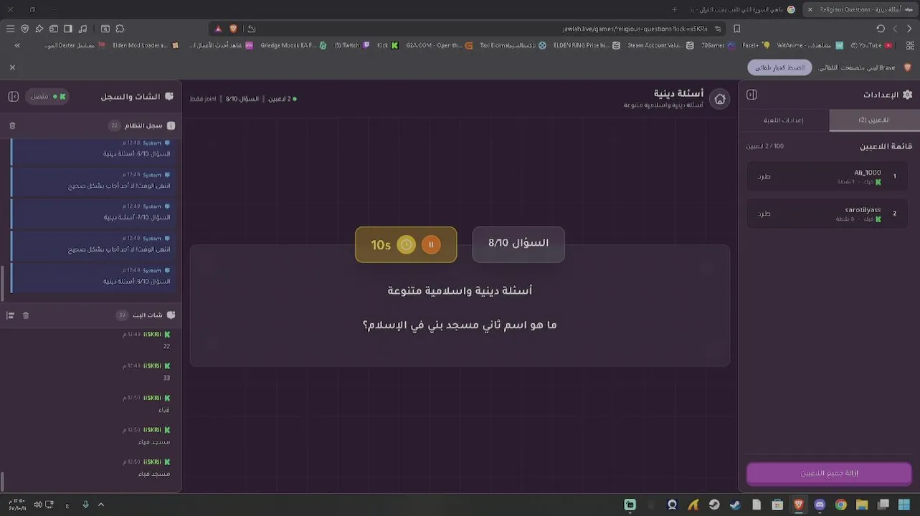
Task: Toggle stream chat alignment layout icon
Action: (10, 315)
